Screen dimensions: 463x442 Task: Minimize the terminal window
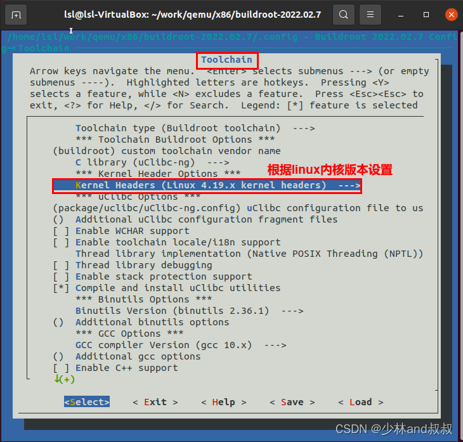[x=401, y=15]
